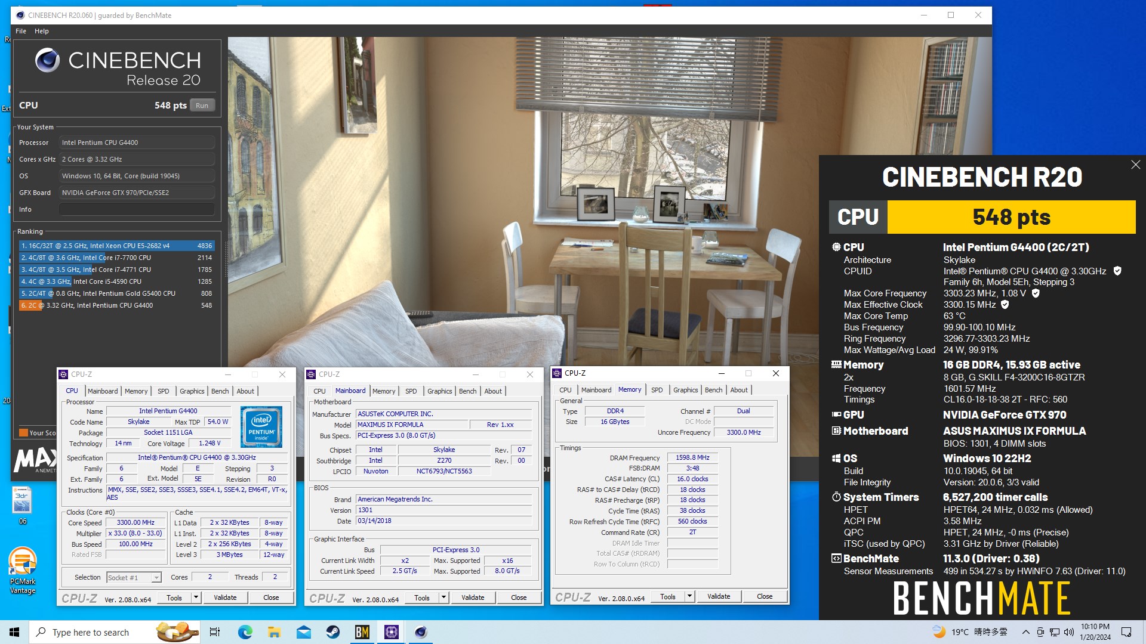Expand Tools dropdown arrow in CPU tab CPU-Z window
Image resolution: width=1146 pixels, height=644 pixels.
coord(196,597)
